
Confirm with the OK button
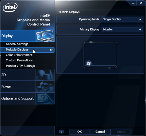pos(80,132)
